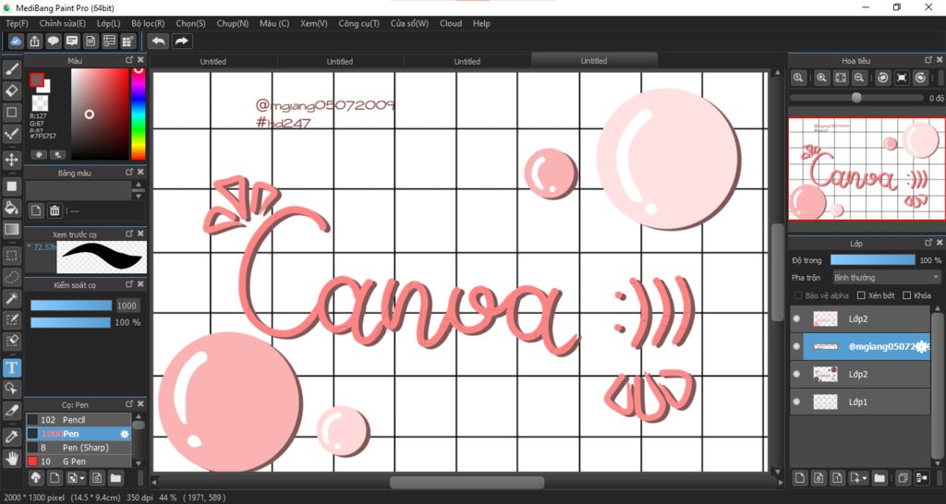Select the Pen (Sharp) brush
This screenshot has width=946, height=504.
coord(79,448)
